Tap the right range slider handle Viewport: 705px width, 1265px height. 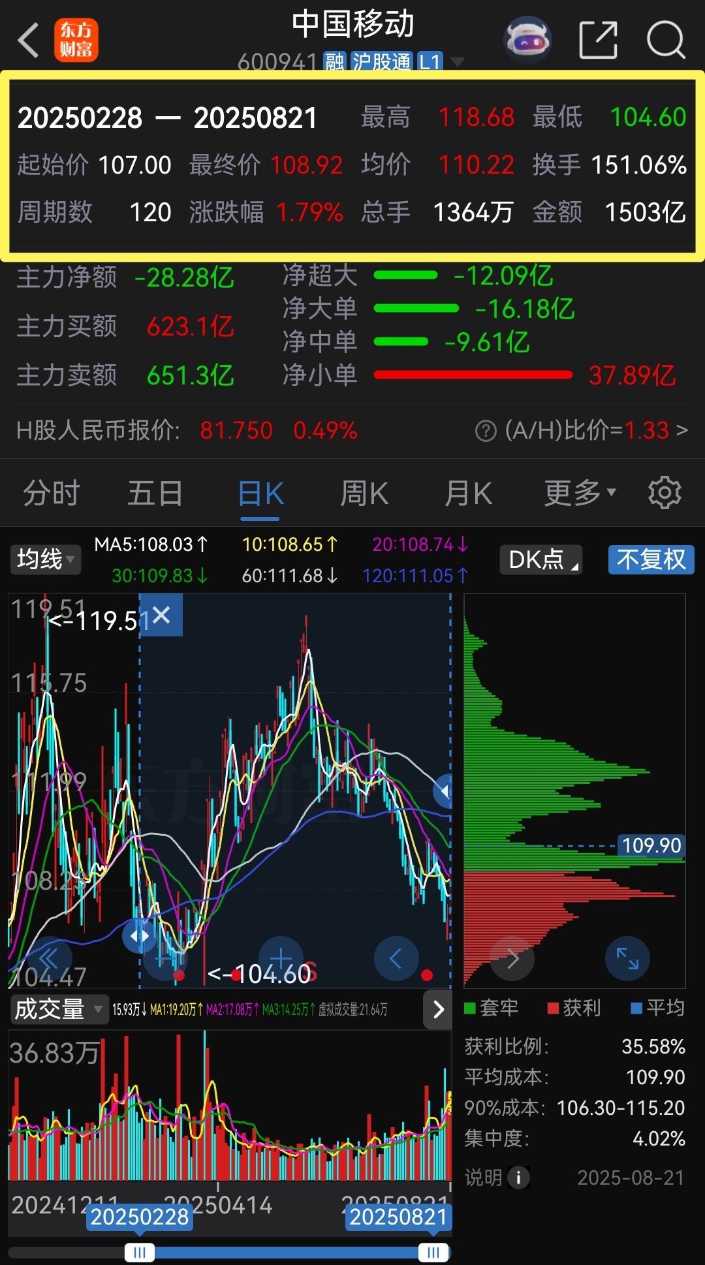pyautogui.click(x=433, y=1252)
